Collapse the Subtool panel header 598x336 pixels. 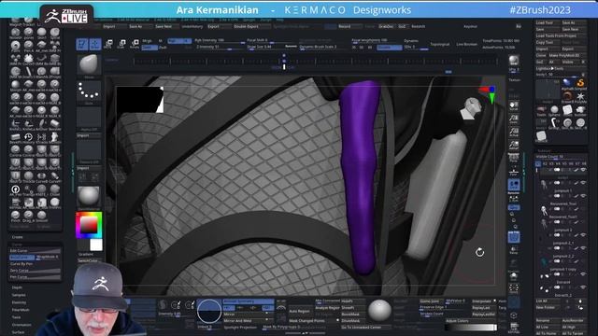(x=544, y=151)
